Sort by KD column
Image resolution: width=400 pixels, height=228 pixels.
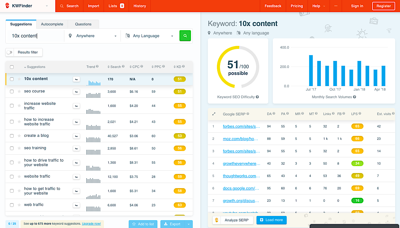coord(177,67)
